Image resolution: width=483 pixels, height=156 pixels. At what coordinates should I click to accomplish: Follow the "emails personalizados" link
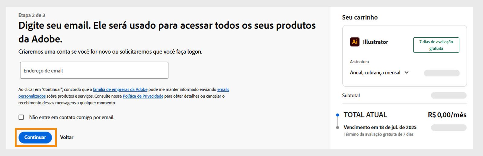[223, 89]
